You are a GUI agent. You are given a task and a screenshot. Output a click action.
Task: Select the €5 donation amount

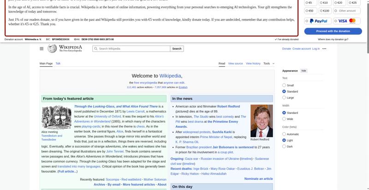[x=310, y=3]
